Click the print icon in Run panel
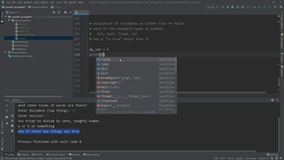 click(12, 126)
